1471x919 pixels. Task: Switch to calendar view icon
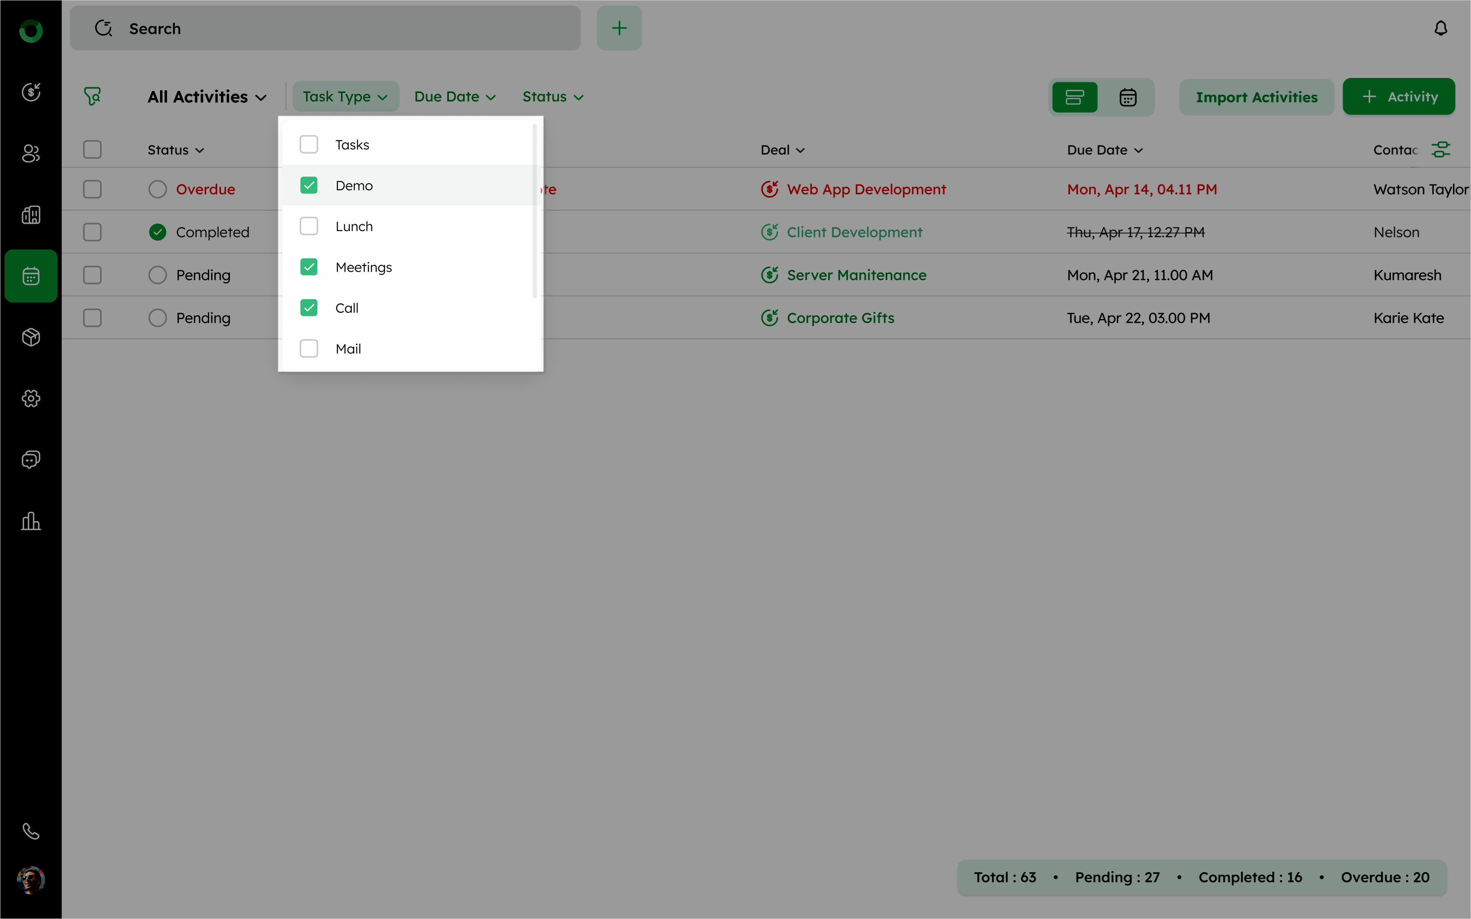[1128, 97]
